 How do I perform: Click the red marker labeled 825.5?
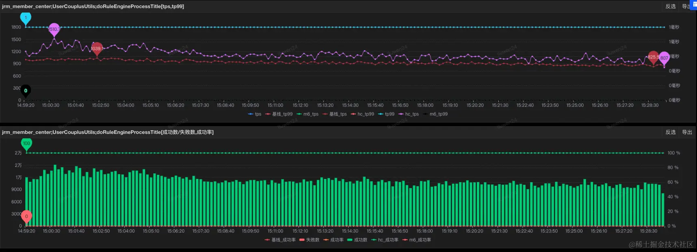pos(653,58)
